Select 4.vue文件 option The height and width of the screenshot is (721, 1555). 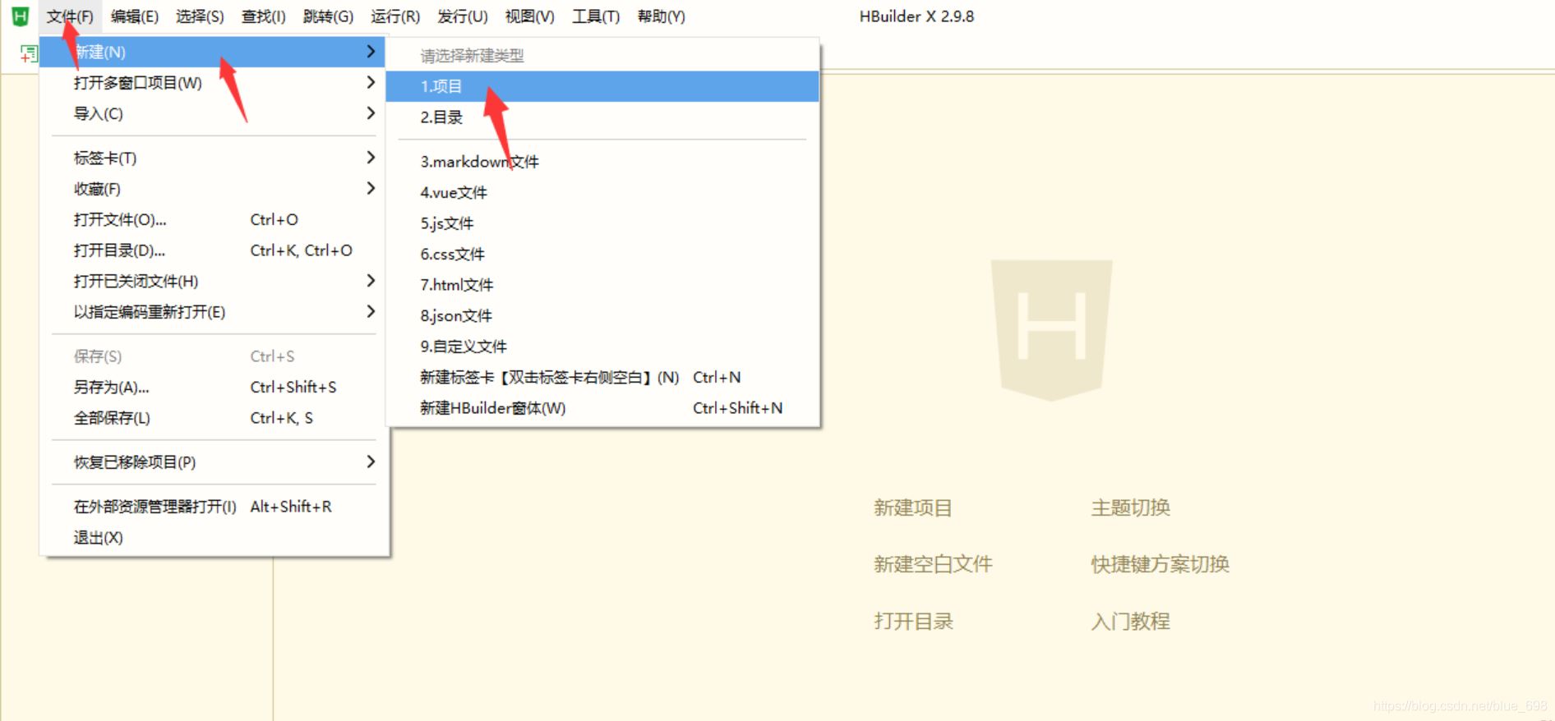coord(602,192)
